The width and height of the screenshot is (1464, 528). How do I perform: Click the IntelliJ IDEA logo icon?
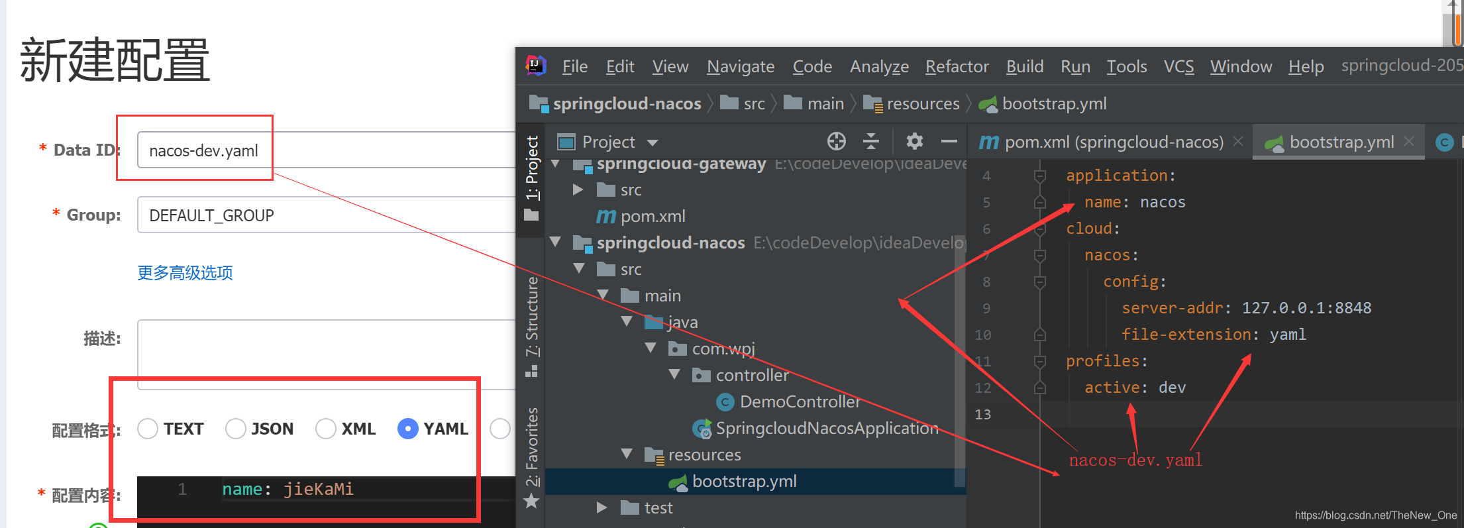tap(535, 66)
